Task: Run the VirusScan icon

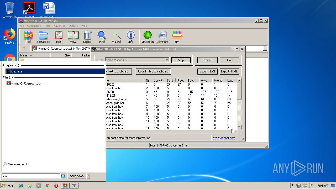Action: pyautogui.click(x=148, y=37)
